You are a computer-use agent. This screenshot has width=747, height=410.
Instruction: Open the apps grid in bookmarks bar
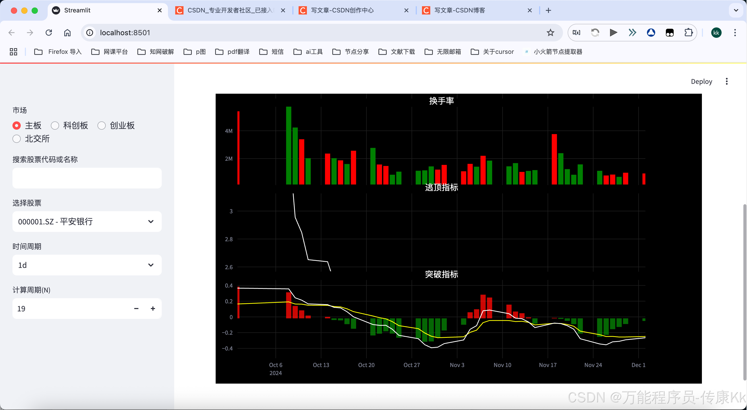[x=13, y=52]
